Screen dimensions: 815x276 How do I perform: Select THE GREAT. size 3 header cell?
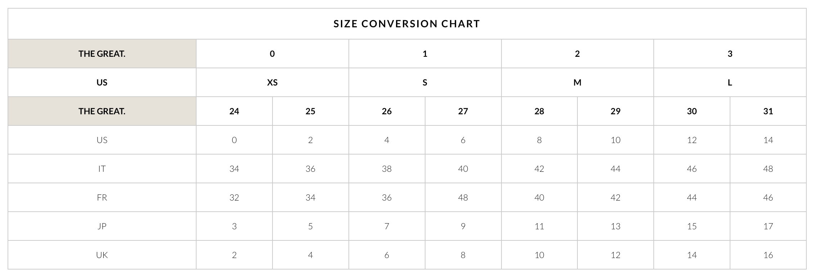(730, 54)
